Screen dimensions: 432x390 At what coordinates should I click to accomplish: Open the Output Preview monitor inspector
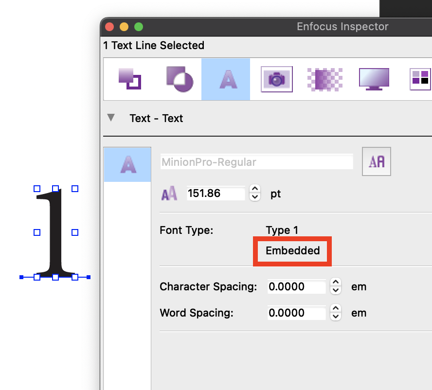pos(374,79)
